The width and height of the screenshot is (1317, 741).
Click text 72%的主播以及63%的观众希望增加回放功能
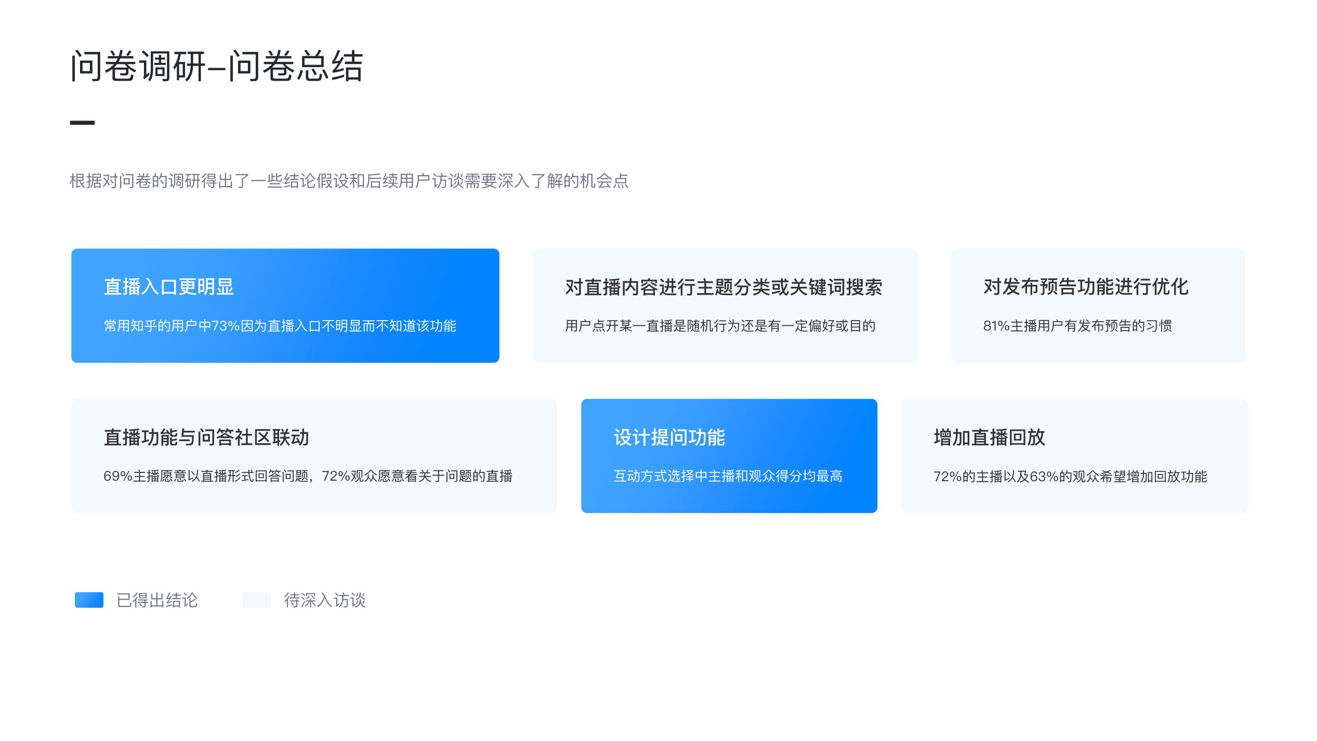click(x=1070, y=476)
